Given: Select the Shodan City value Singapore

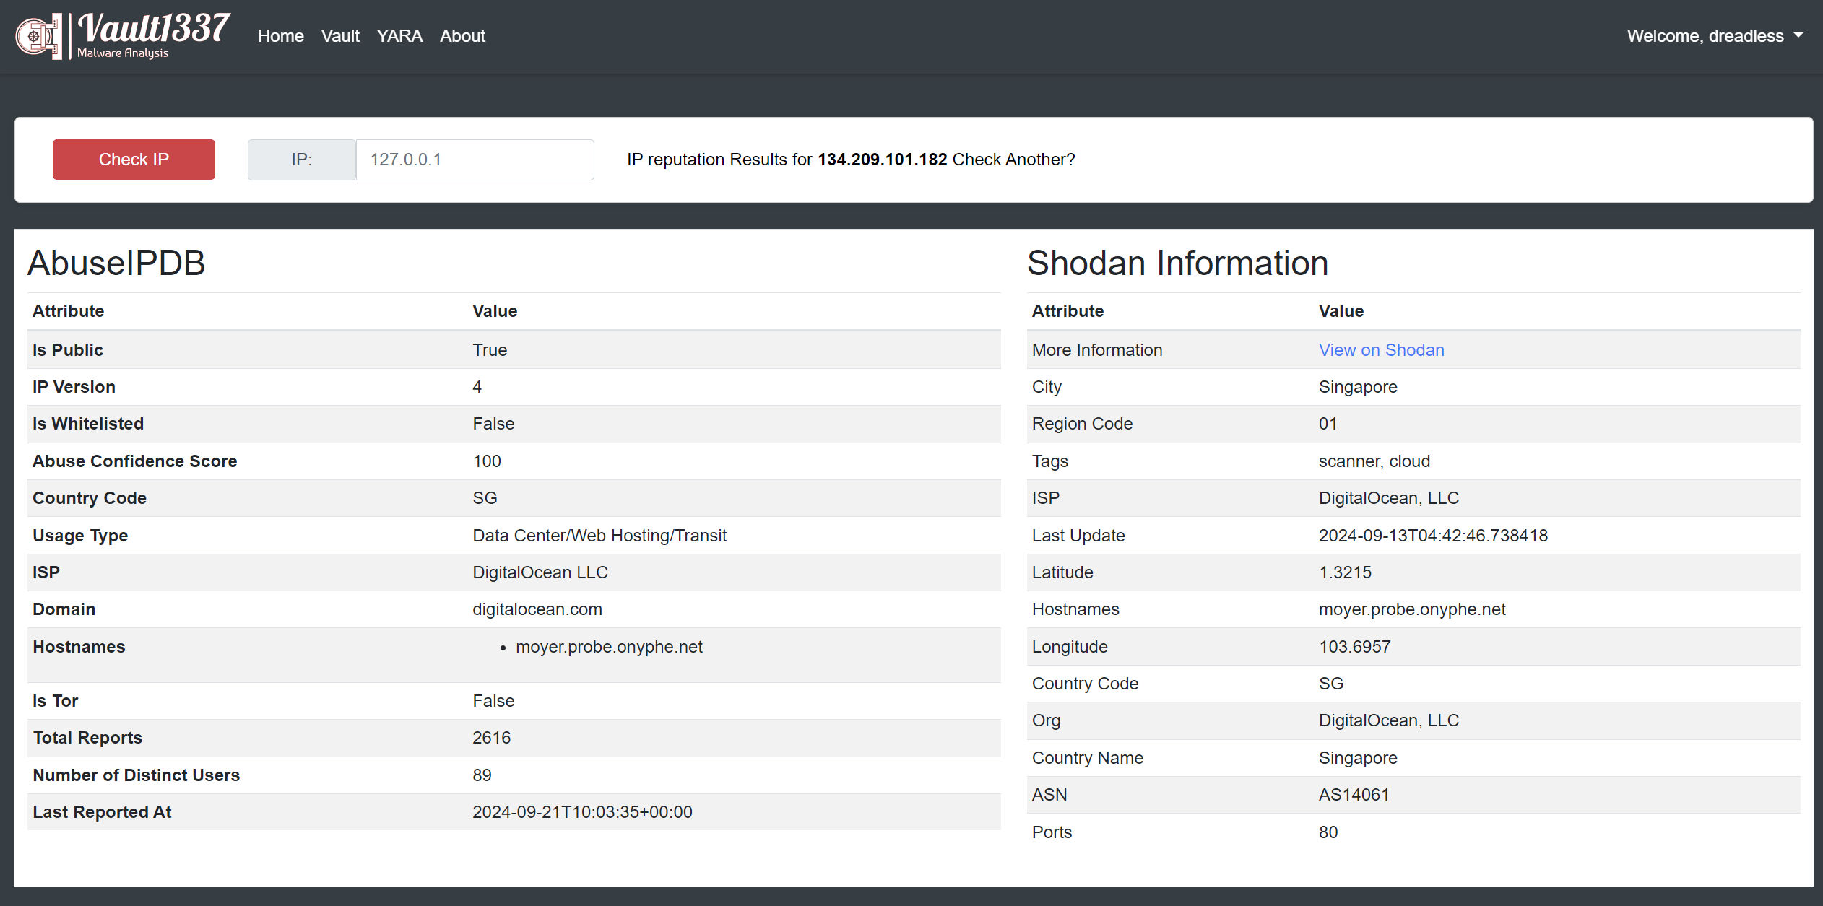Looking at the screenshot, I should click(1358, 387).
